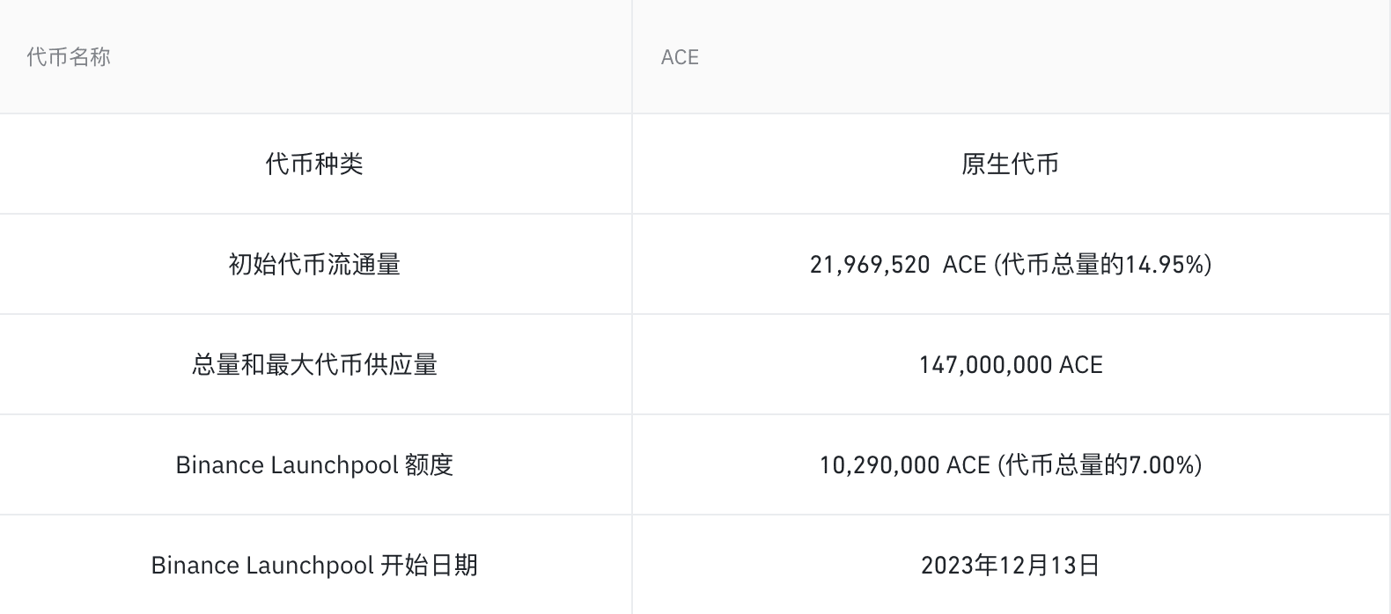Click the word 额度

[x=429, y=464]
